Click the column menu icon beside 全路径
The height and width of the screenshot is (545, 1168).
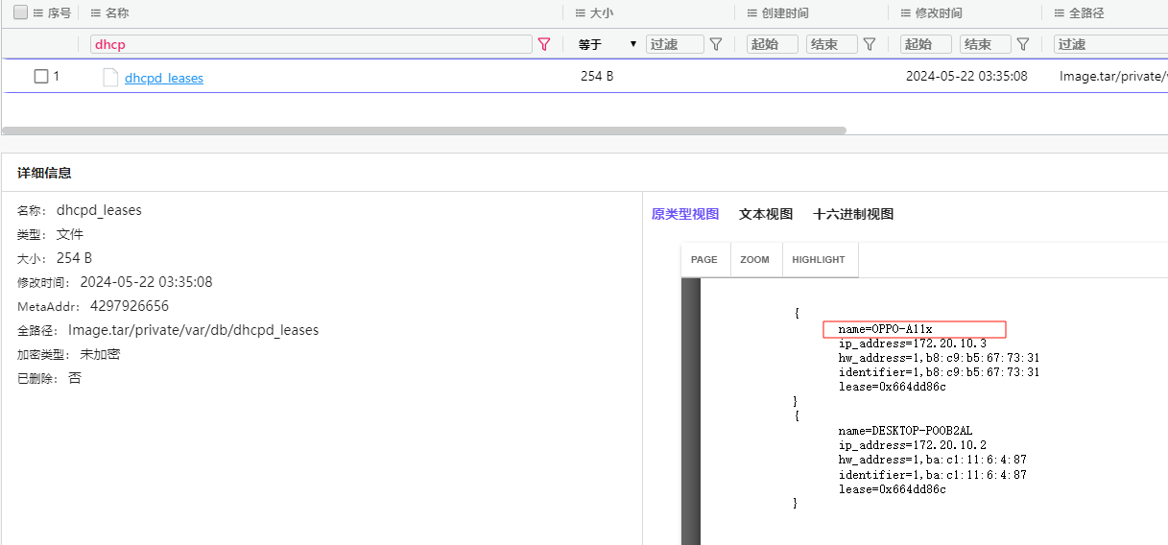pos(1060,13)
